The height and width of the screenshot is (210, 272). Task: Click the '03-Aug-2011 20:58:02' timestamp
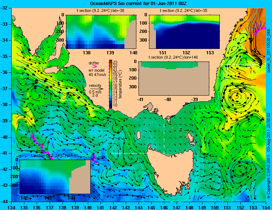pos(268,133)
